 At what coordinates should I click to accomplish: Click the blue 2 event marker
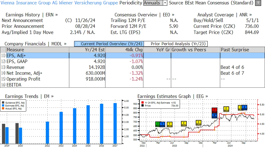tap(244, 108)
